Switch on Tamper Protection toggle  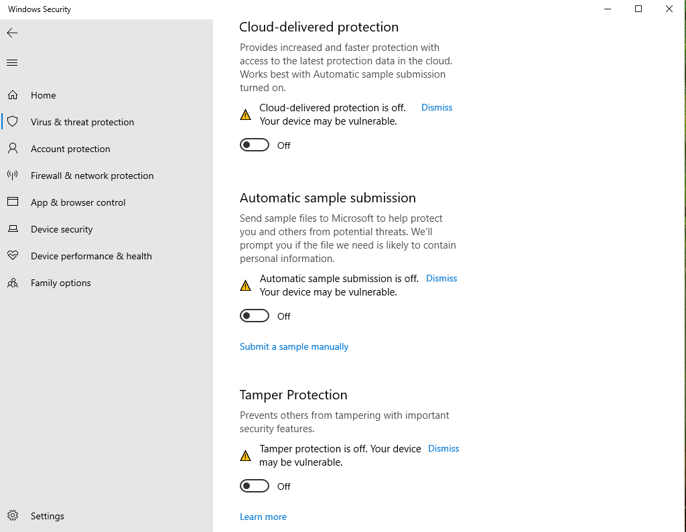(255, 486)
